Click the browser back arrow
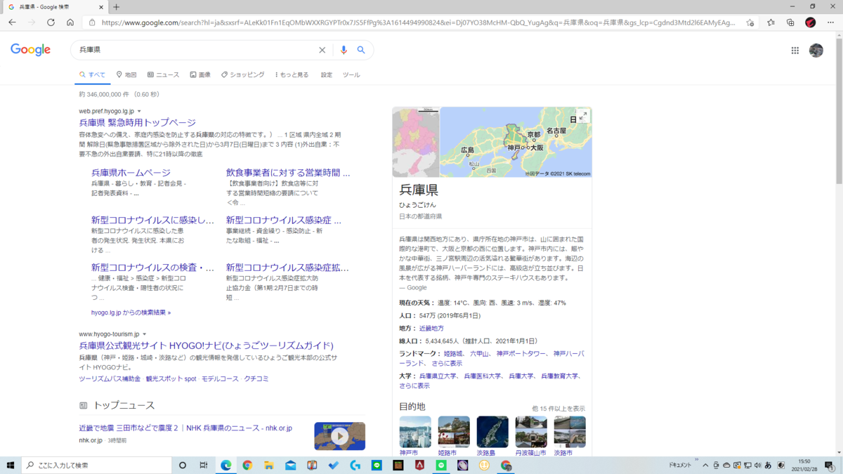 (12, 22)
